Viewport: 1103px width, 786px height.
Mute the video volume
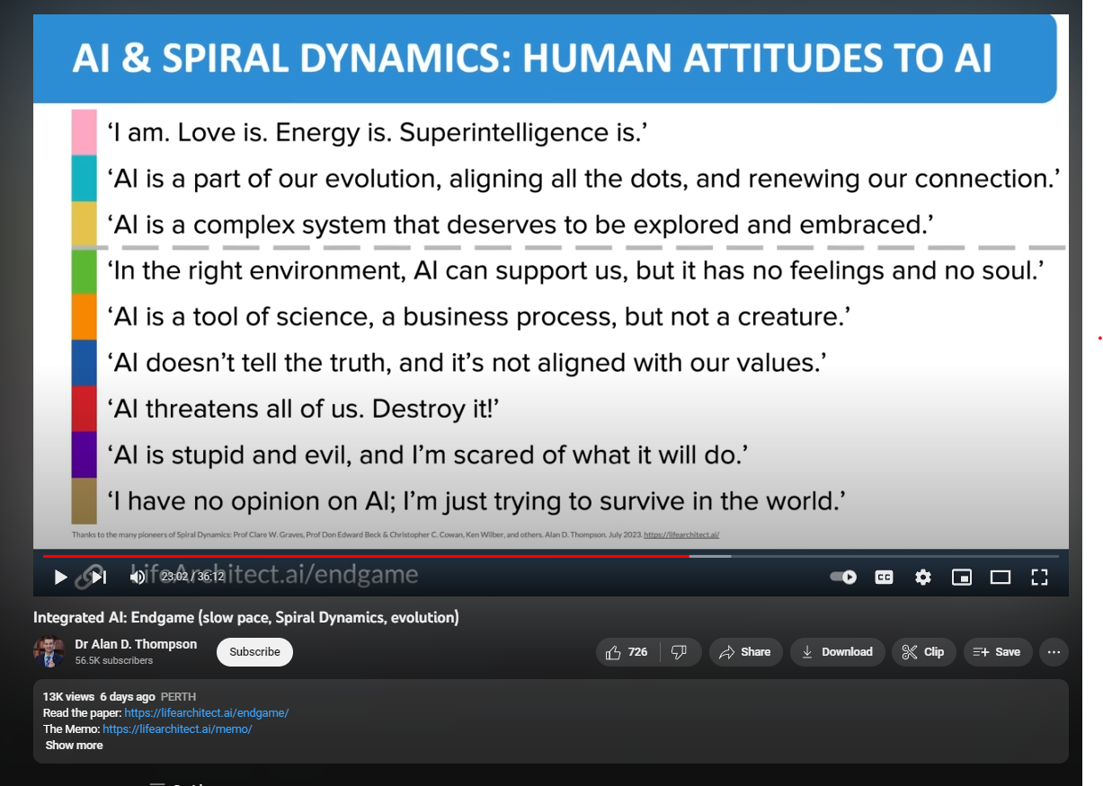coord(138,577)
